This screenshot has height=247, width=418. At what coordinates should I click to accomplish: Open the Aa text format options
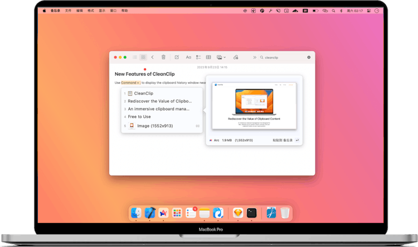tap(188, 57)
